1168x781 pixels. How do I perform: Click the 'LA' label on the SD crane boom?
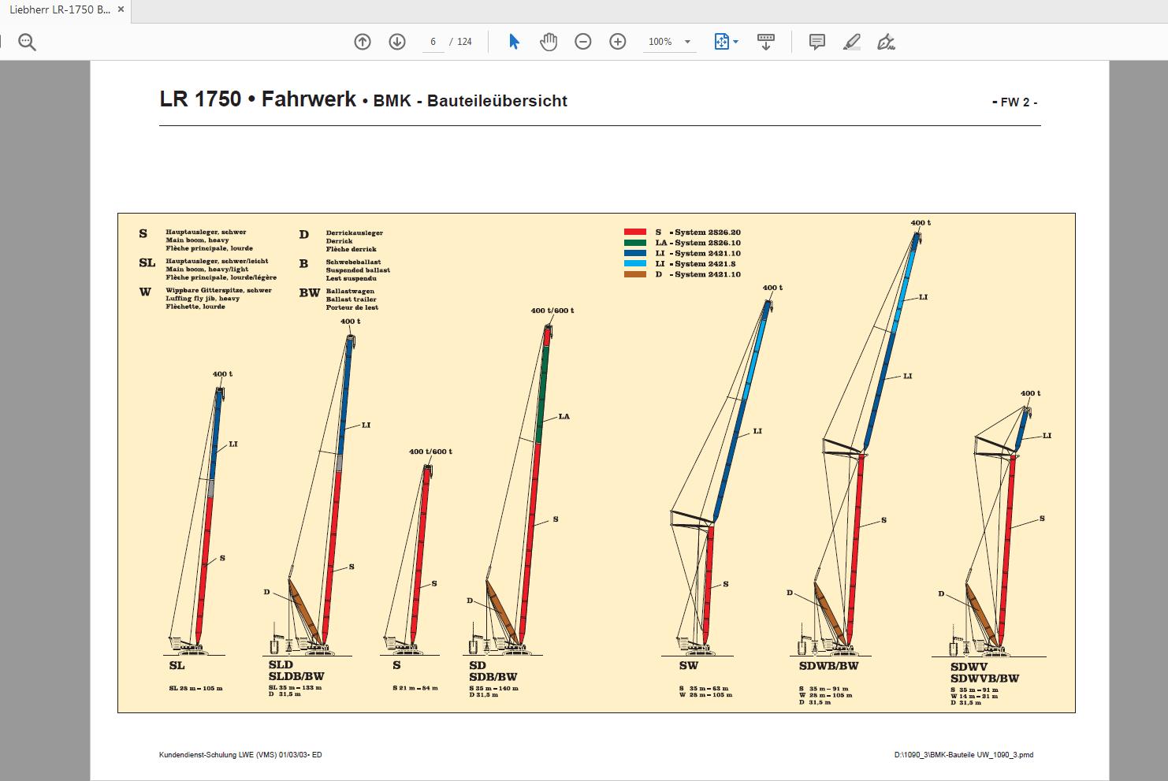564,416
